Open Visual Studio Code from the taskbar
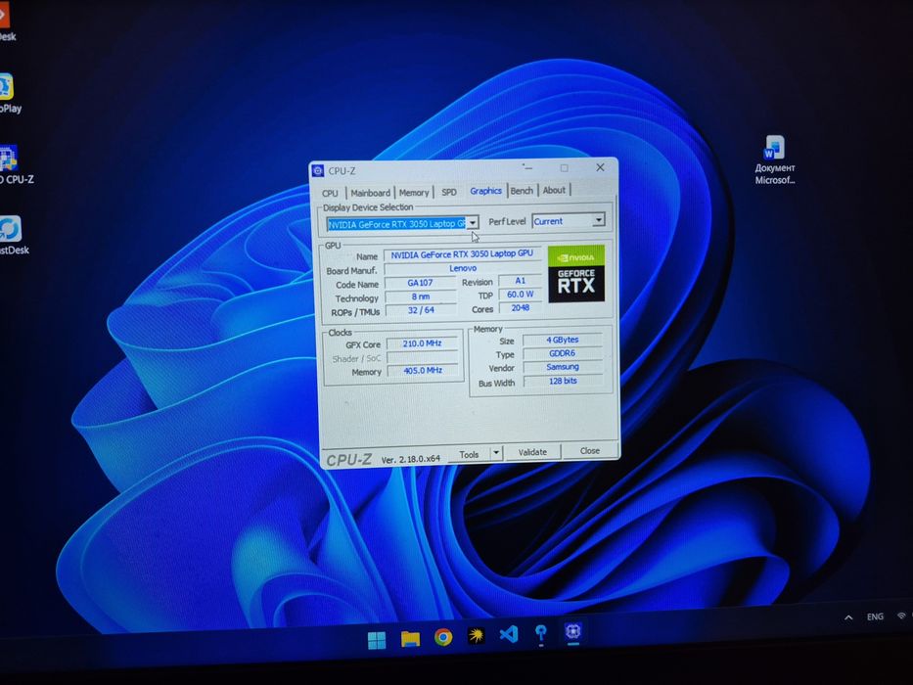 click(509, 634)
